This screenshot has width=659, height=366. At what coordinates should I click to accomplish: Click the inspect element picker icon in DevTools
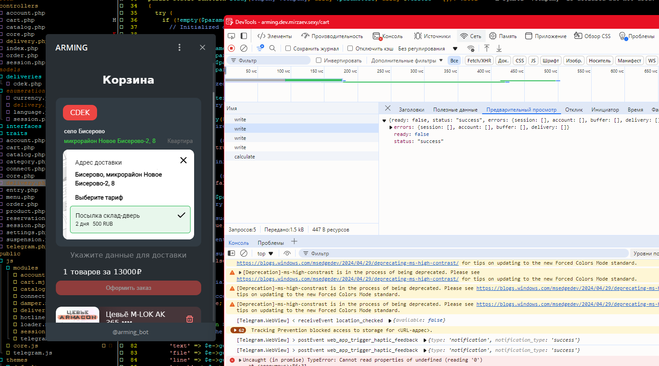(x=231, y=36)
